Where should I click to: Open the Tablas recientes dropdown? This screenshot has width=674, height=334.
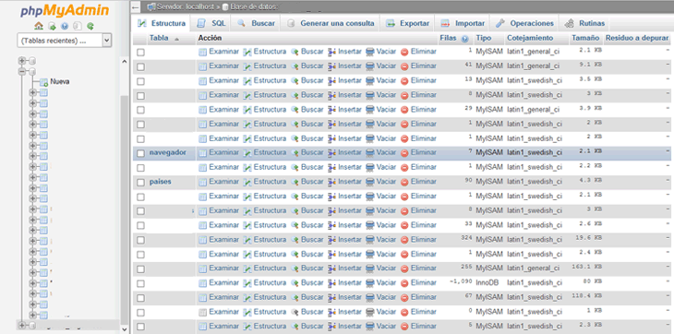click(65, 41)
